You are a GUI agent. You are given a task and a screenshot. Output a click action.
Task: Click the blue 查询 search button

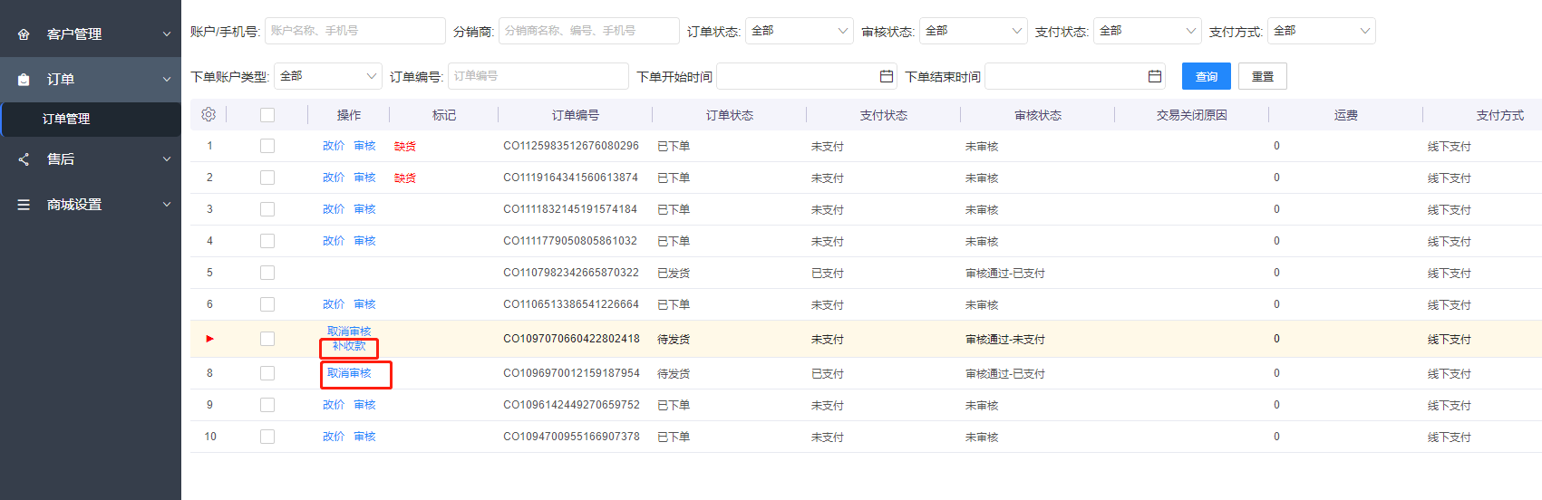click(1206, 77)
